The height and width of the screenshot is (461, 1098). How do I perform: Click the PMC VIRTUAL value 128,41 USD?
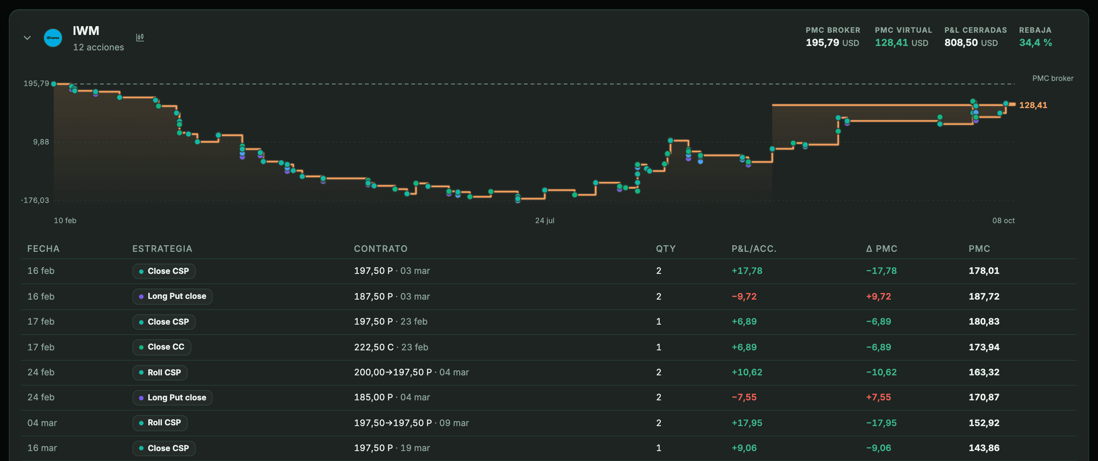[902, 43]
